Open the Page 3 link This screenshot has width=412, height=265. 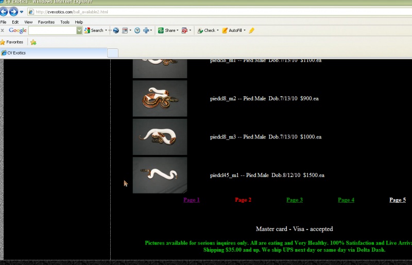pyautogui.click(x=295, y=200)
